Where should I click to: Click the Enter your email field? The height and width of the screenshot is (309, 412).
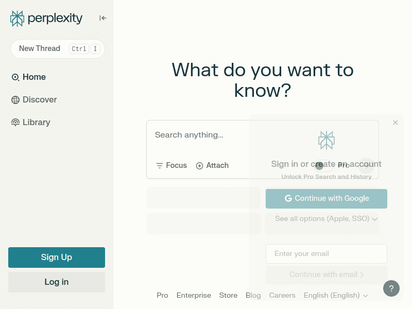pos(327,254)
